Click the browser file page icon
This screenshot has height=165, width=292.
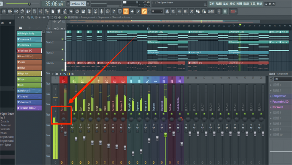53,12
